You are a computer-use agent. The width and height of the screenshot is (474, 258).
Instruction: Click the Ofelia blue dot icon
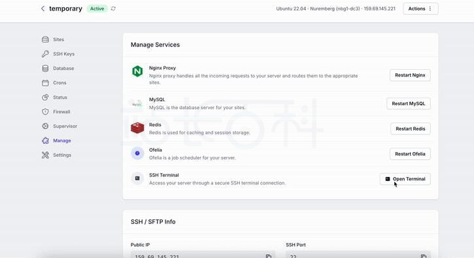coord(137,153)
